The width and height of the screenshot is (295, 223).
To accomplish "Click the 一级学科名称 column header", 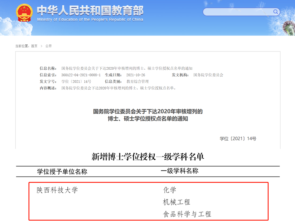I will point(179,171).
